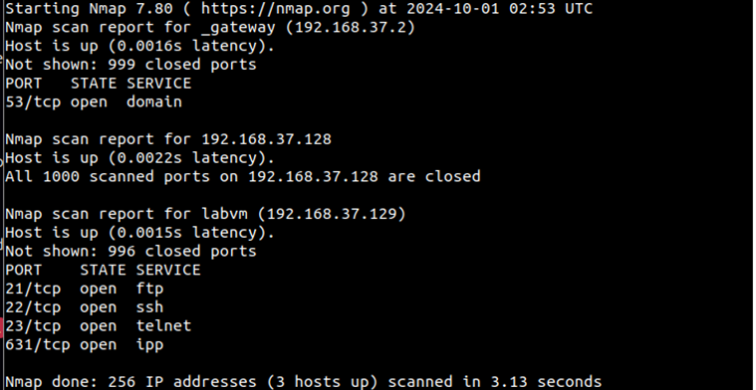The height and width of the screenshot is (390, 756).
Task: Click the 631/tcp open ipp entry
Action: [85, 345]
